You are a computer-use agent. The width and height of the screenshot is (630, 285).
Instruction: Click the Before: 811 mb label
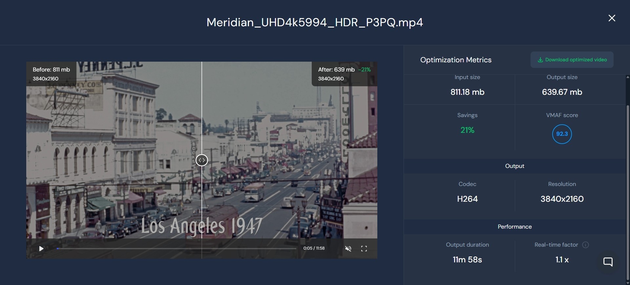pyautogui.click(x=51, y=70)
